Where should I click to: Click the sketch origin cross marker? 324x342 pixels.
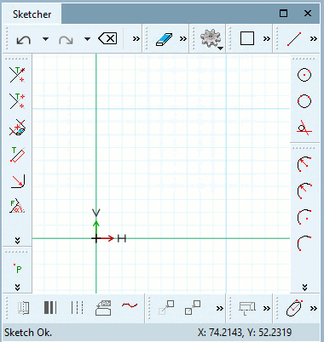click(96, 238)
